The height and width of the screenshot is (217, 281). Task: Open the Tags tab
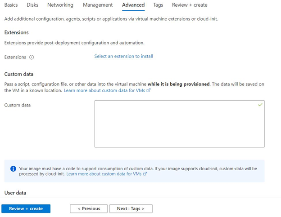pyautogui.click(x=158, y=5)
